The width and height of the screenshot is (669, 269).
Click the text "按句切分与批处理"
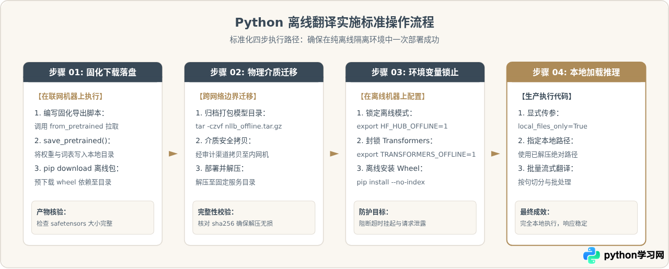545,182
